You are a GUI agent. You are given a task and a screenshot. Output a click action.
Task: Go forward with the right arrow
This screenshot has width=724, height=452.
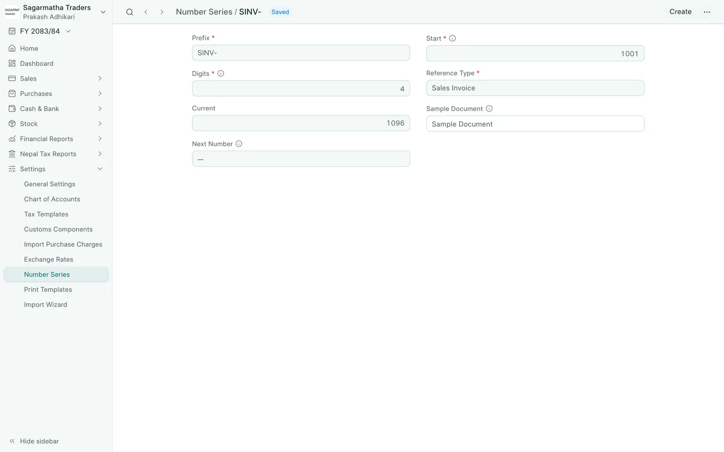pyautogui.click(x=162, y=12)
